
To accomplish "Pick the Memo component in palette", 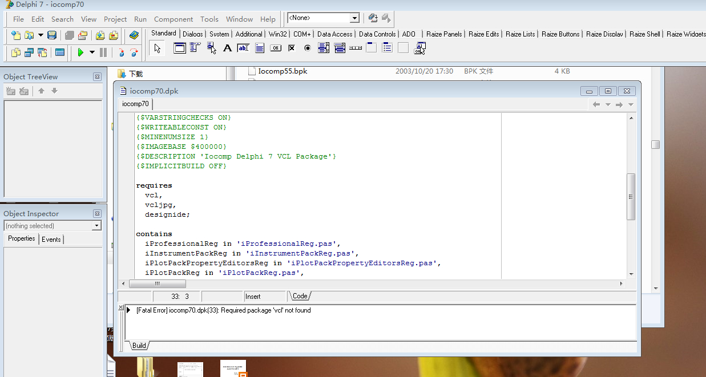I will click(260, 48).
